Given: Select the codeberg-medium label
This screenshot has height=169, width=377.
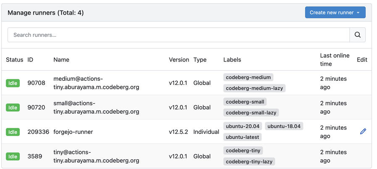Looking at the screenshot, I should [248, 77].
